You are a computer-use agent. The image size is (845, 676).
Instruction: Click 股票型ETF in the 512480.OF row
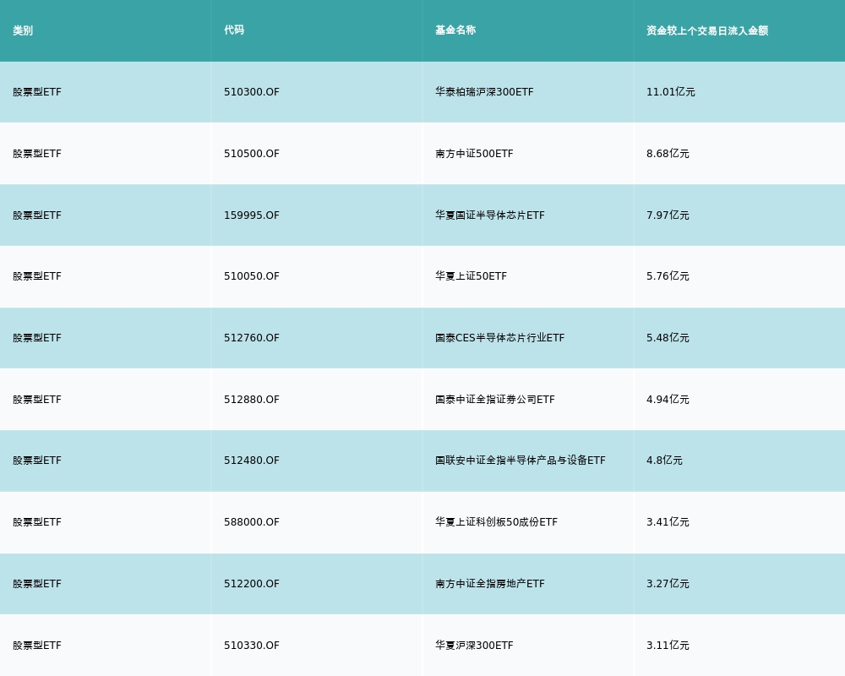click(37, 461)
